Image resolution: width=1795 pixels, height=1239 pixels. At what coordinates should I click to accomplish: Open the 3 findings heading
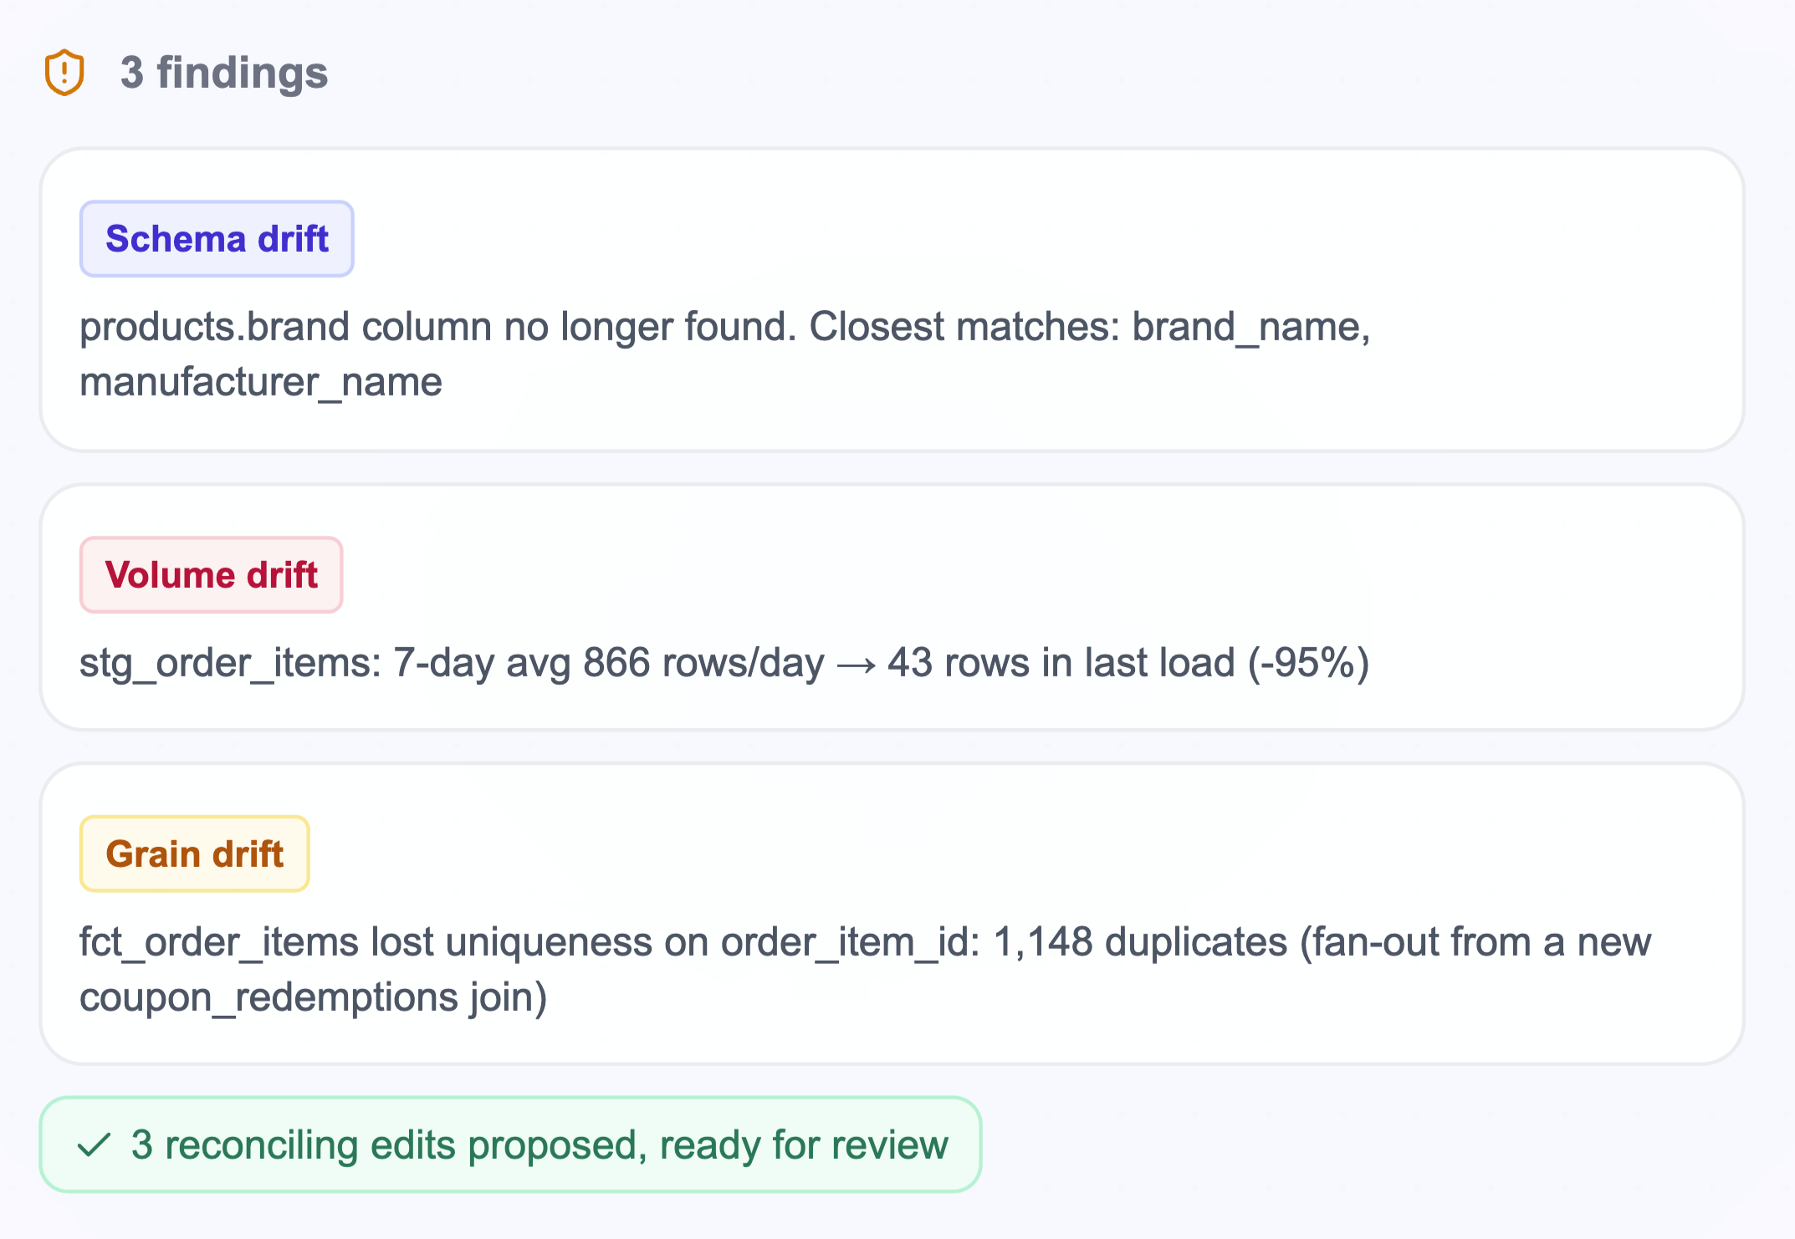(224, 73)
